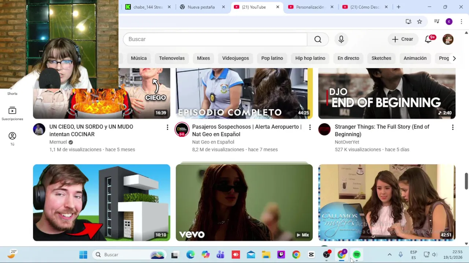Viewport: 469px width, 263px height.
Task: Open Mernuel channel name link
Action: tap(58, 142)
